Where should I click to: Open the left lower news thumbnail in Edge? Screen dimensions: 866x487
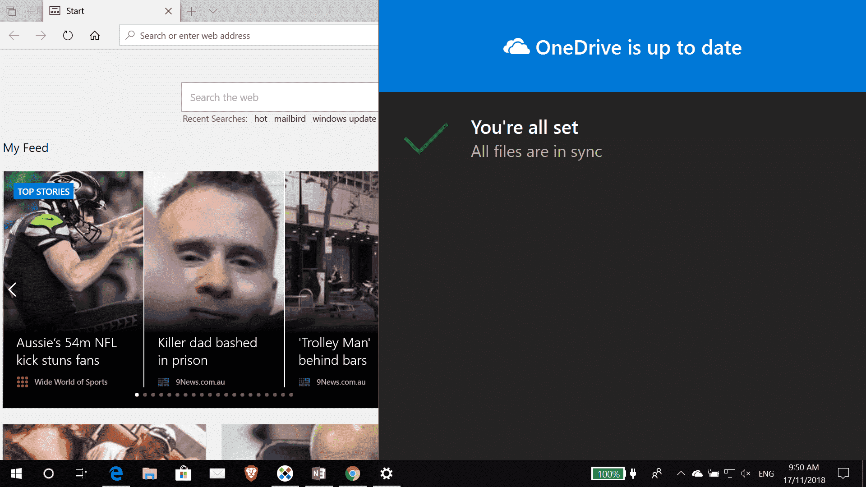click(x=104, y=442)
